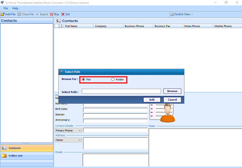Click the Spouse input field
This screenshot has height=168, width=242.
pyautogui.click(x=115, y=115)
